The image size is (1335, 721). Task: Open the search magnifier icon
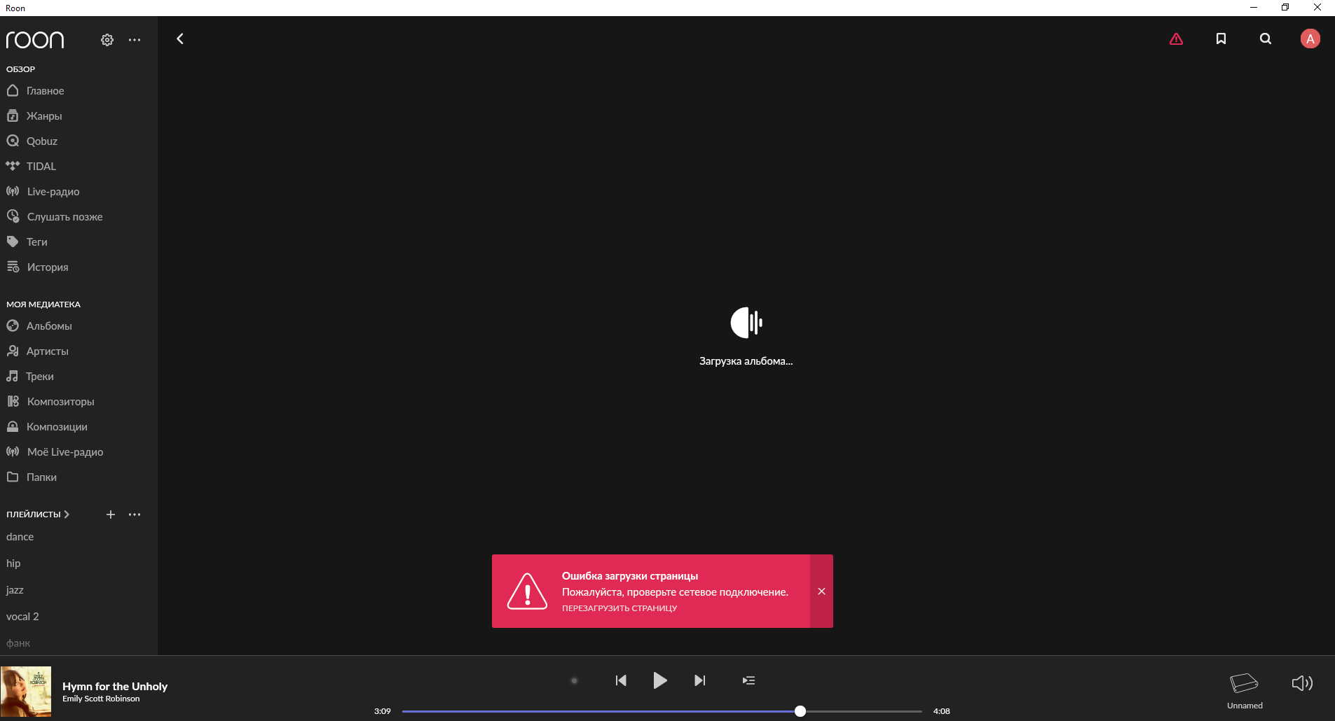coord(1265,39)
